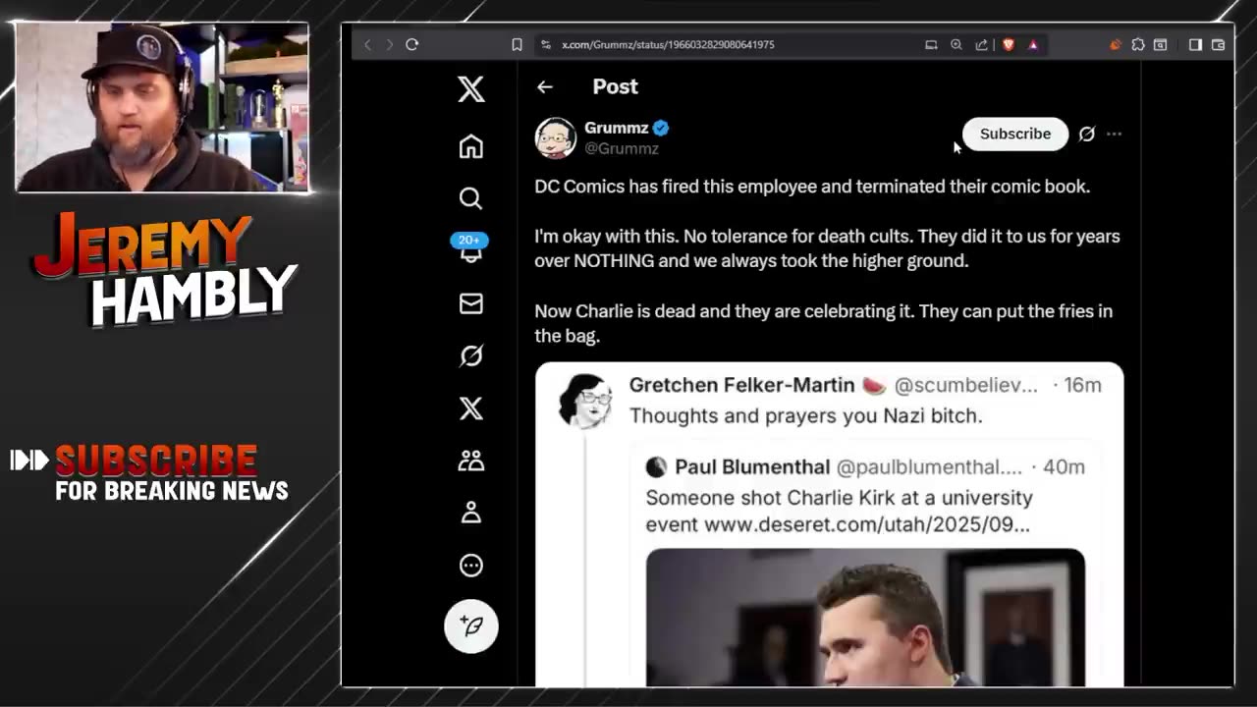Click the blue verified badge beside Grummz
Screen dimensions: 1257x707
[x=661, y=128]
